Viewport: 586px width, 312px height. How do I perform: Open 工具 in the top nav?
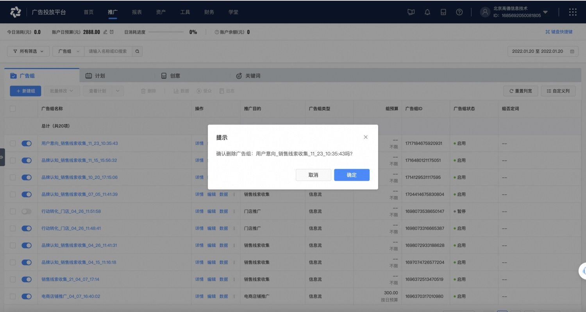coord(185,12)
